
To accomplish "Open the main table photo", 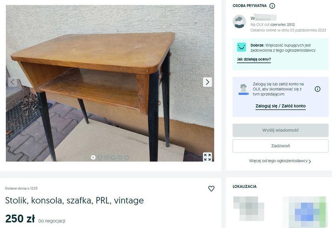I will pyautogui.click(x=110, y=83).
